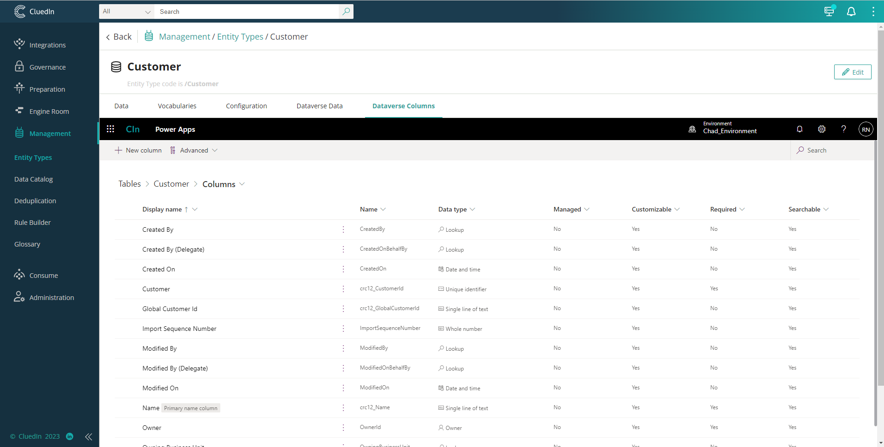Open row options for Created By

[x=343, y=229]
